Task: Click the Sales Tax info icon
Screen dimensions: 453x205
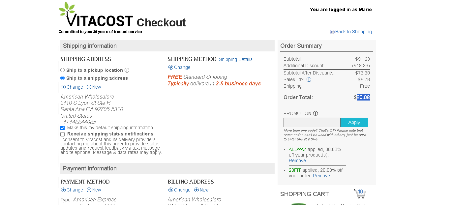Action: point(309,79)
